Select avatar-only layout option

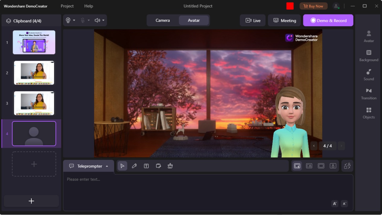(333, 166)
